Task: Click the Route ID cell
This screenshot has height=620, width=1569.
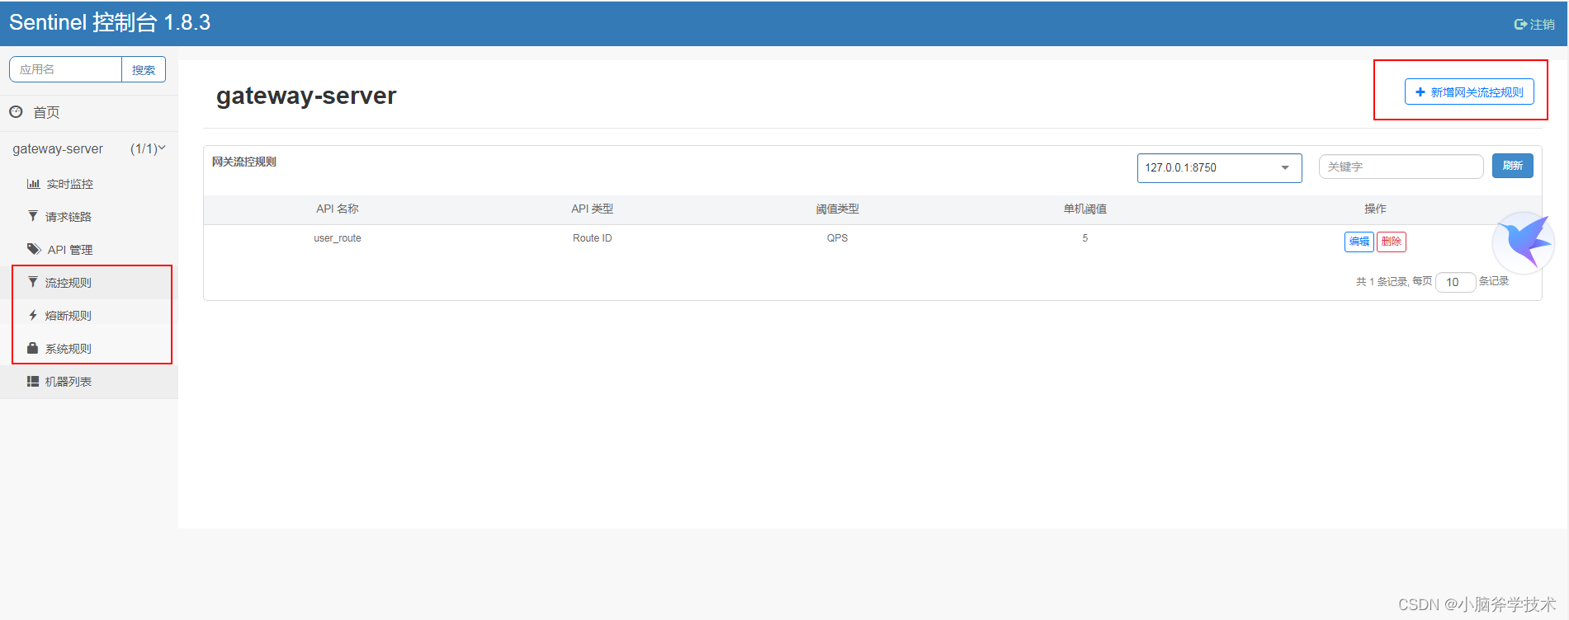Action: 592,238
